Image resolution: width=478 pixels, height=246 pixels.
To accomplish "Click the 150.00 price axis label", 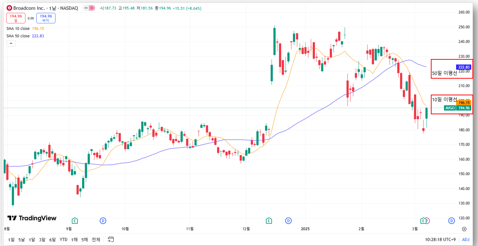I will [x=464, y=174].
